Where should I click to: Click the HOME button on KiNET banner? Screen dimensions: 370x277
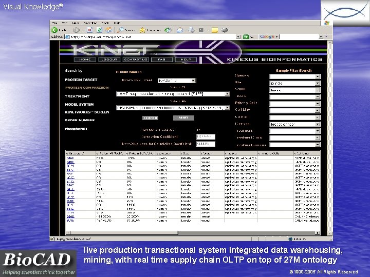pyautogui.click(x=85, y=60)
